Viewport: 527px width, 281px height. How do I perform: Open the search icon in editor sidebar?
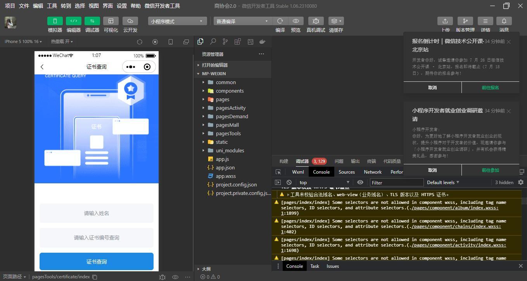[213, 41]
